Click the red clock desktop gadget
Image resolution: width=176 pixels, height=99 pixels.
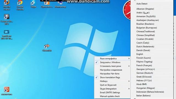coord(127,10)
